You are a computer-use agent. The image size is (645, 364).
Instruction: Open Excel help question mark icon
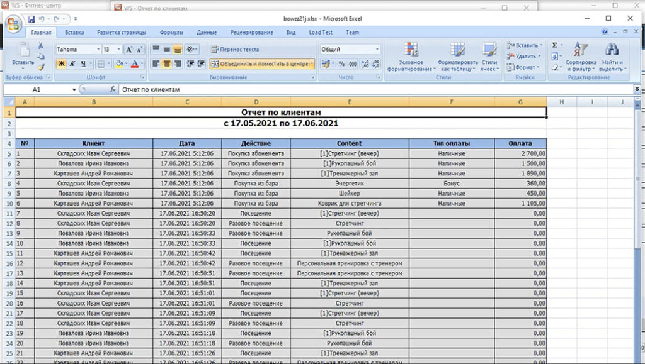604,32
